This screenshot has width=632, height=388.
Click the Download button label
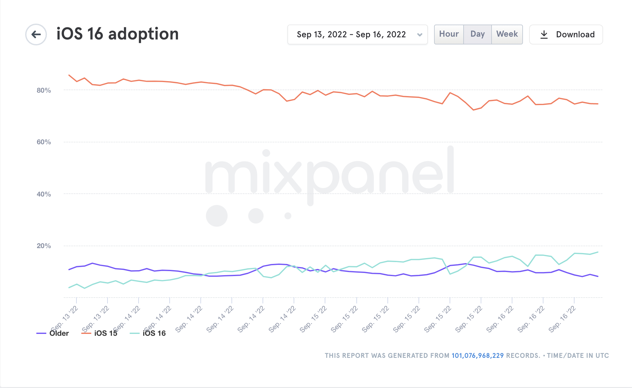tap(575, 35)
